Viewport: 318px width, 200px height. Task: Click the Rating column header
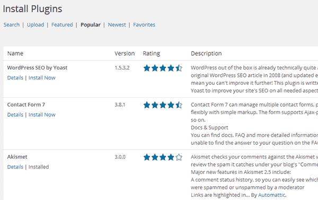point(151,54)
